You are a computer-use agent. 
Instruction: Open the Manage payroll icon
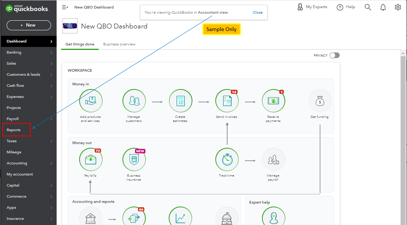[273, 159]
